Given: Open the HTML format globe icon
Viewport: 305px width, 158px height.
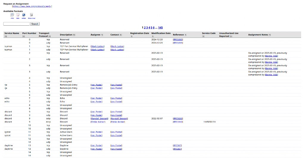Looking at the screenshot, I should tap(24, 16).
